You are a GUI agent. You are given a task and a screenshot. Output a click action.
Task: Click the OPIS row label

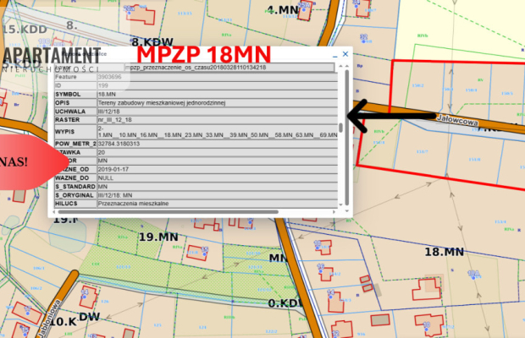[x=63, y=103]
